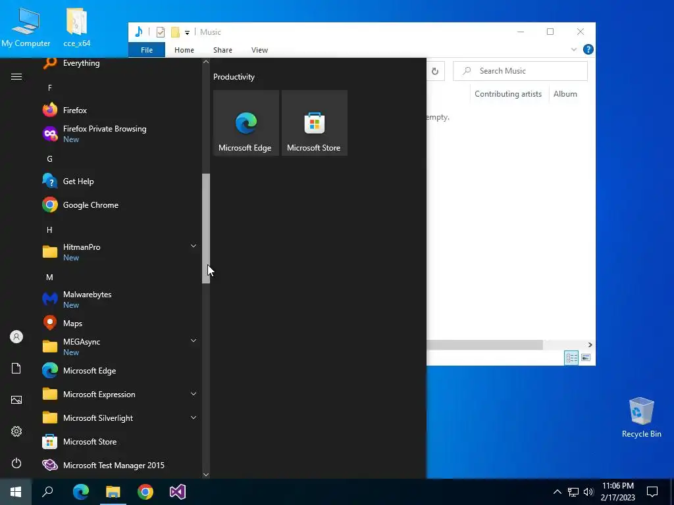Launch Microsoft Test Manager 2015

click(120, 465)
